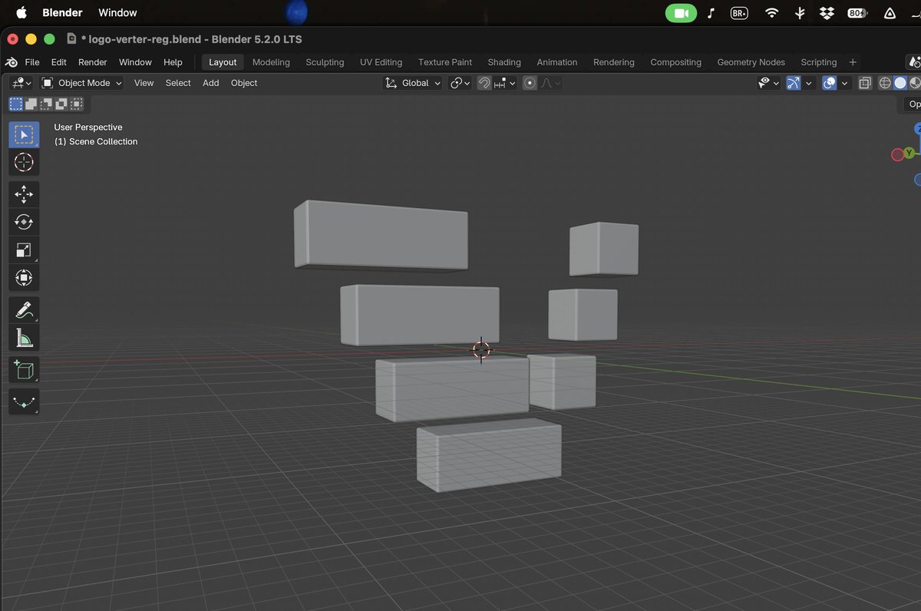921x611 pixels.
Task: Open the viewport Select menu
Action: point(178,83)
